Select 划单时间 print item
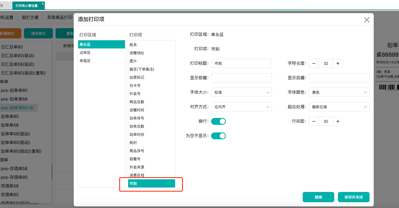 coord(152,135)
